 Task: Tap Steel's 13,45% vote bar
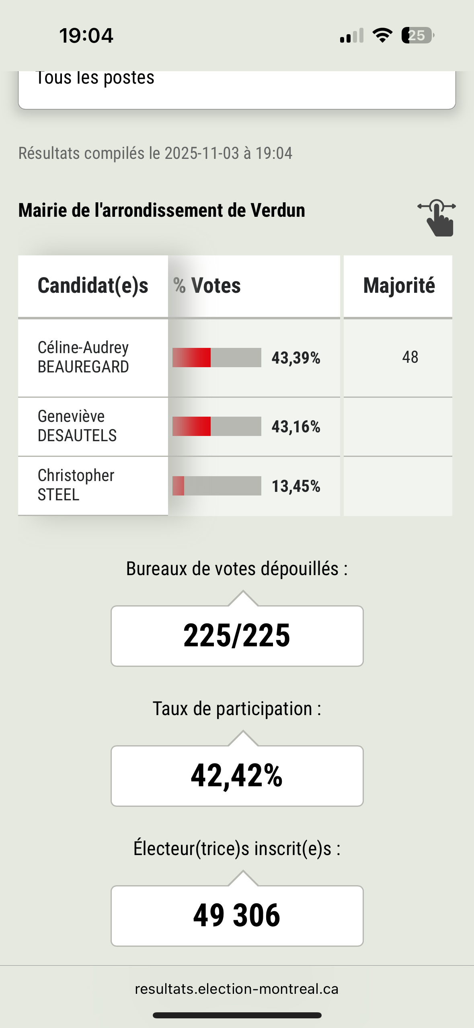click(x=217, y=486)
